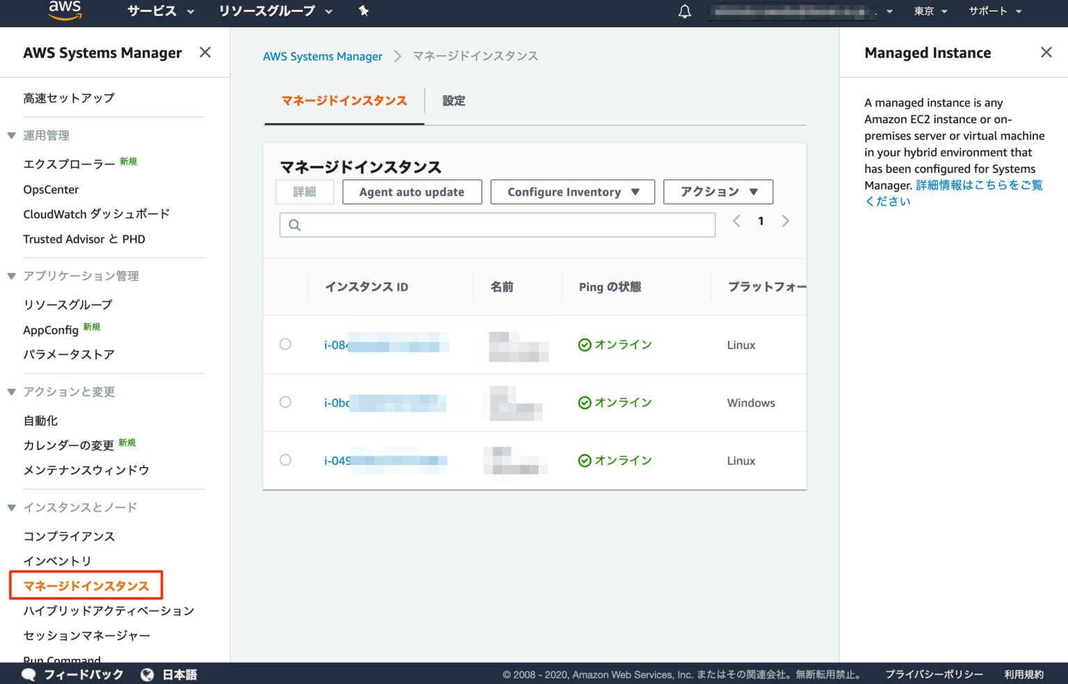Select the first Linux instance radio button
This screenshot has height=684, width=1068.
tap(285, 344)
